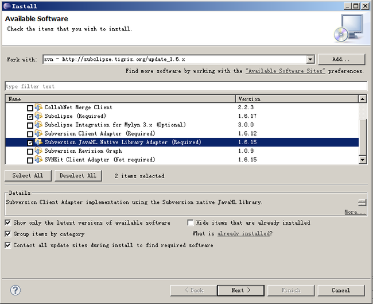Check the SVNKit Client Adapter checkbox
Image resolution: width=373 pixels, height=304 pixels.
[30, 160]
